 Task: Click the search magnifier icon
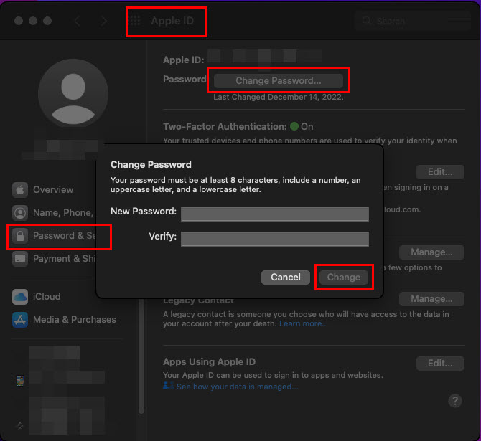(x=367, y=21)
